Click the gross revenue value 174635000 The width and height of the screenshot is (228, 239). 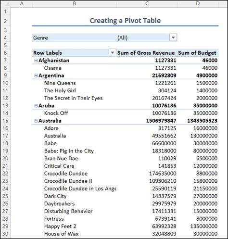tap(163, 174)
